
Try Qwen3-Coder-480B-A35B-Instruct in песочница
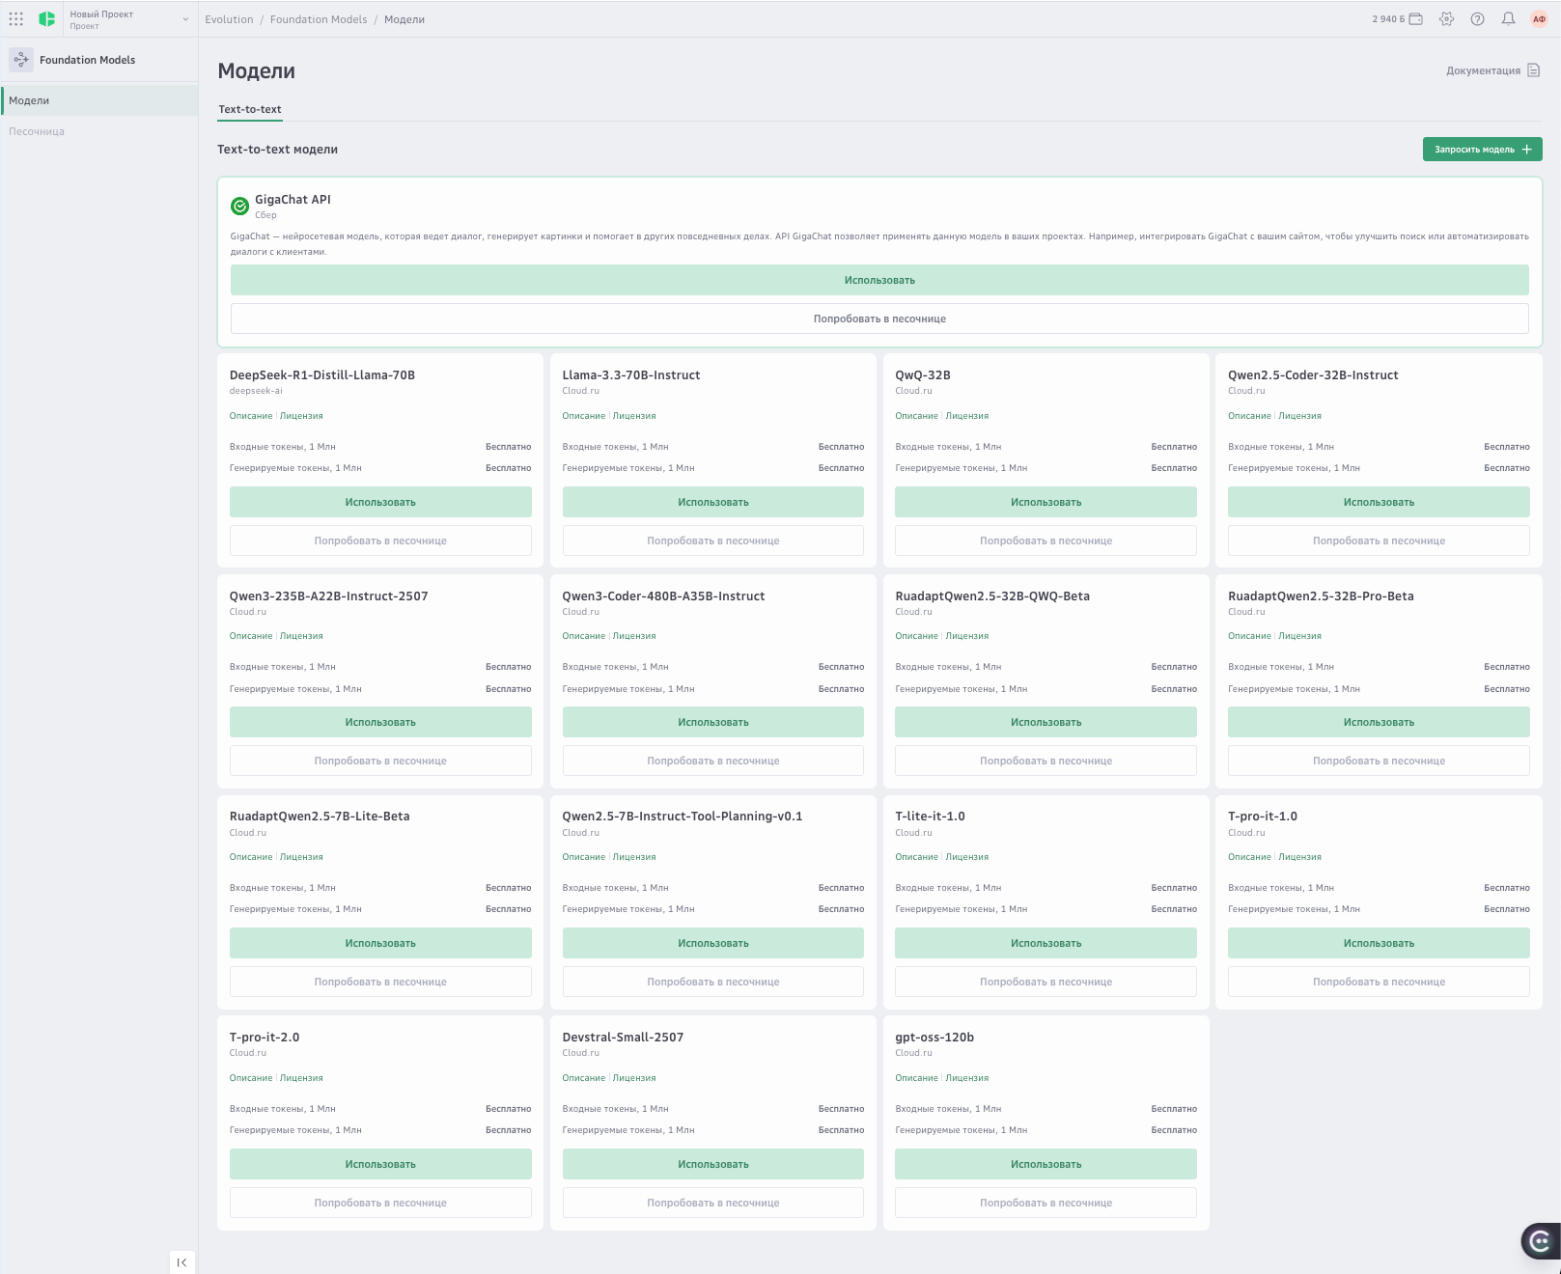[x=713, y=761]
